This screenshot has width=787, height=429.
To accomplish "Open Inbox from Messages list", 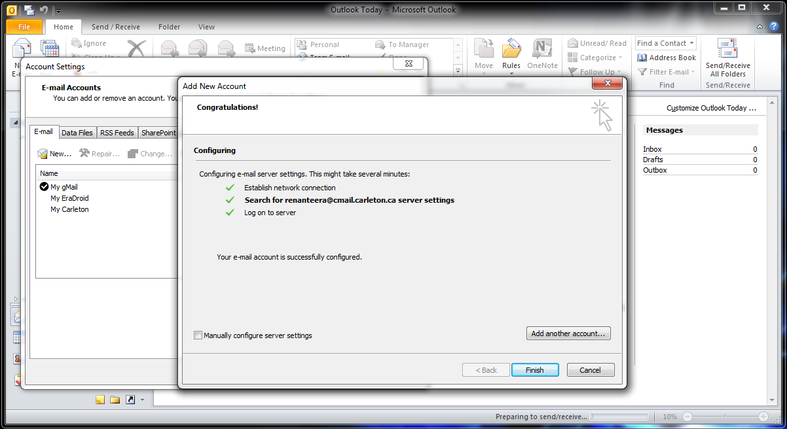I will point(652,149).
